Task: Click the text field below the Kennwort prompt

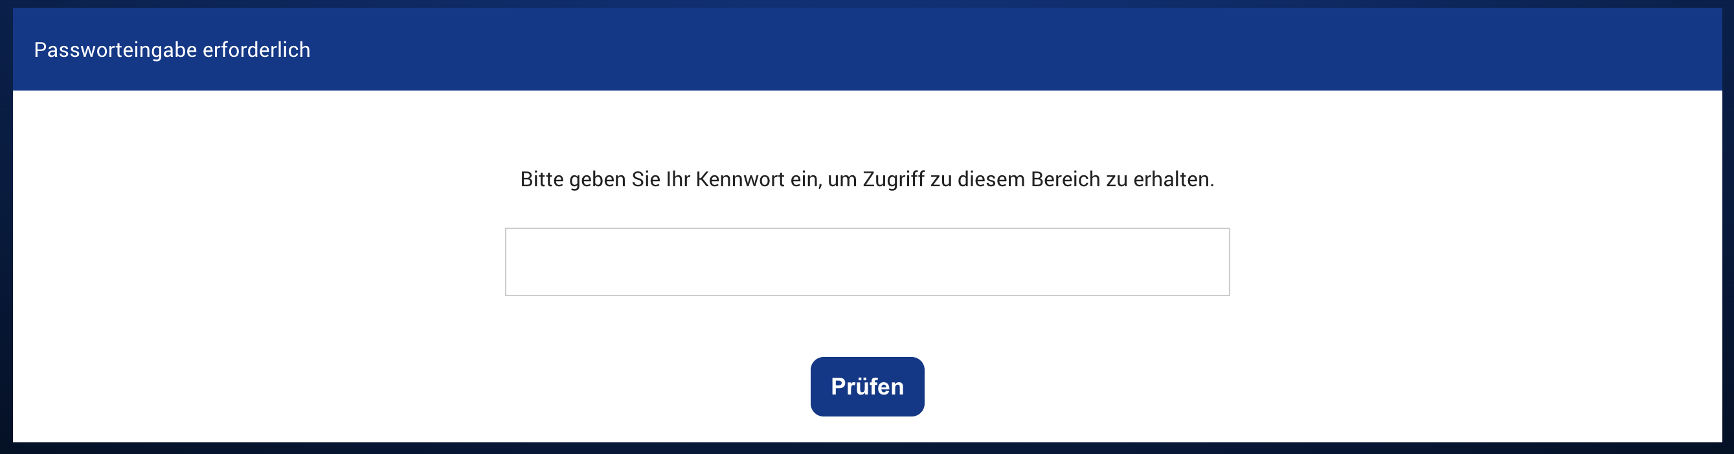Action: pos(867,262)
